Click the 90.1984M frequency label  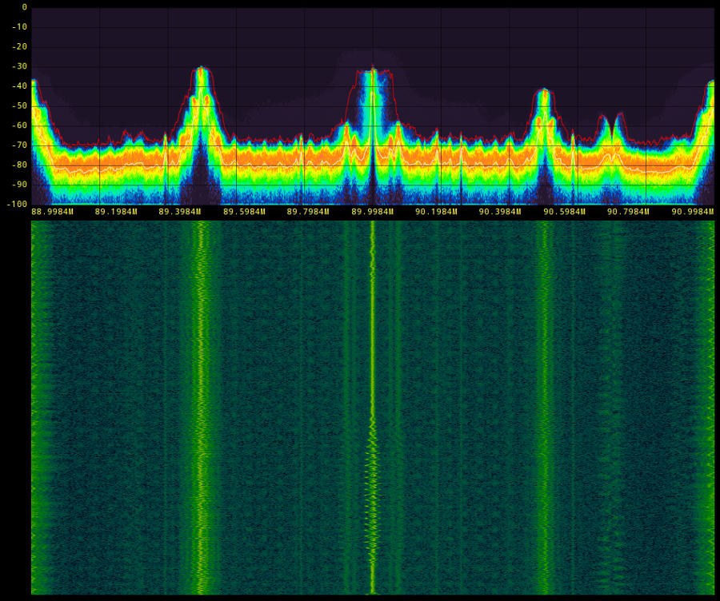tap(436, 212)
